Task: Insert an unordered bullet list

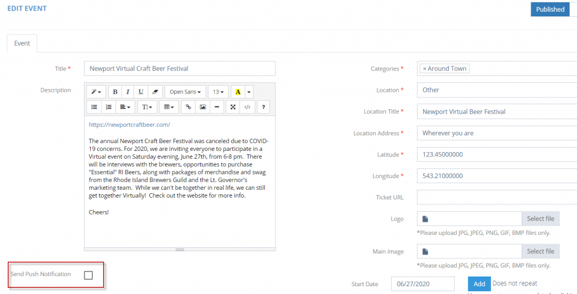Action: pyautogui.click(x=94, y=106)
